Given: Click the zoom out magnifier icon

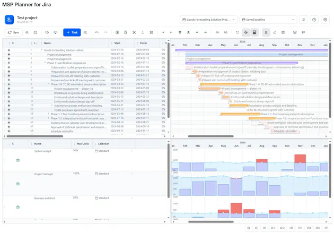Looking at the screenshot, I should click(256, 228).
